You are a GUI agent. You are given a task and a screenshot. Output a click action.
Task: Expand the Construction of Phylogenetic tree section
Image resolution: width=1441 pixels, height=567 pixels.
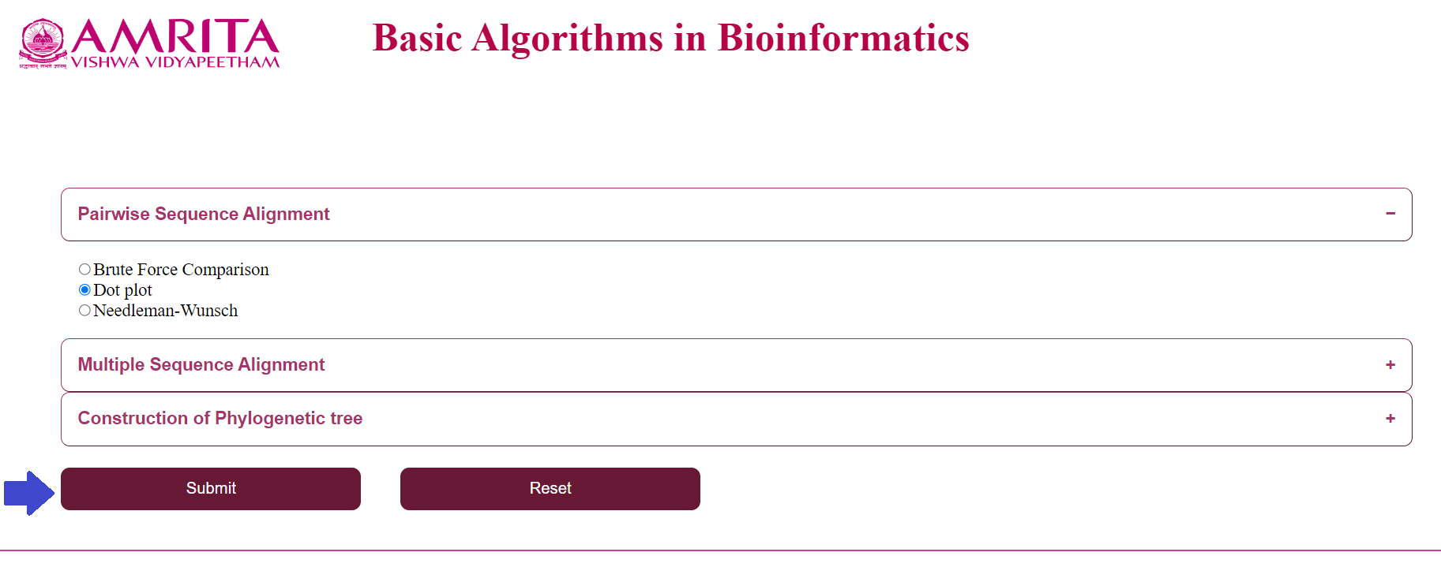pos(736,419)
